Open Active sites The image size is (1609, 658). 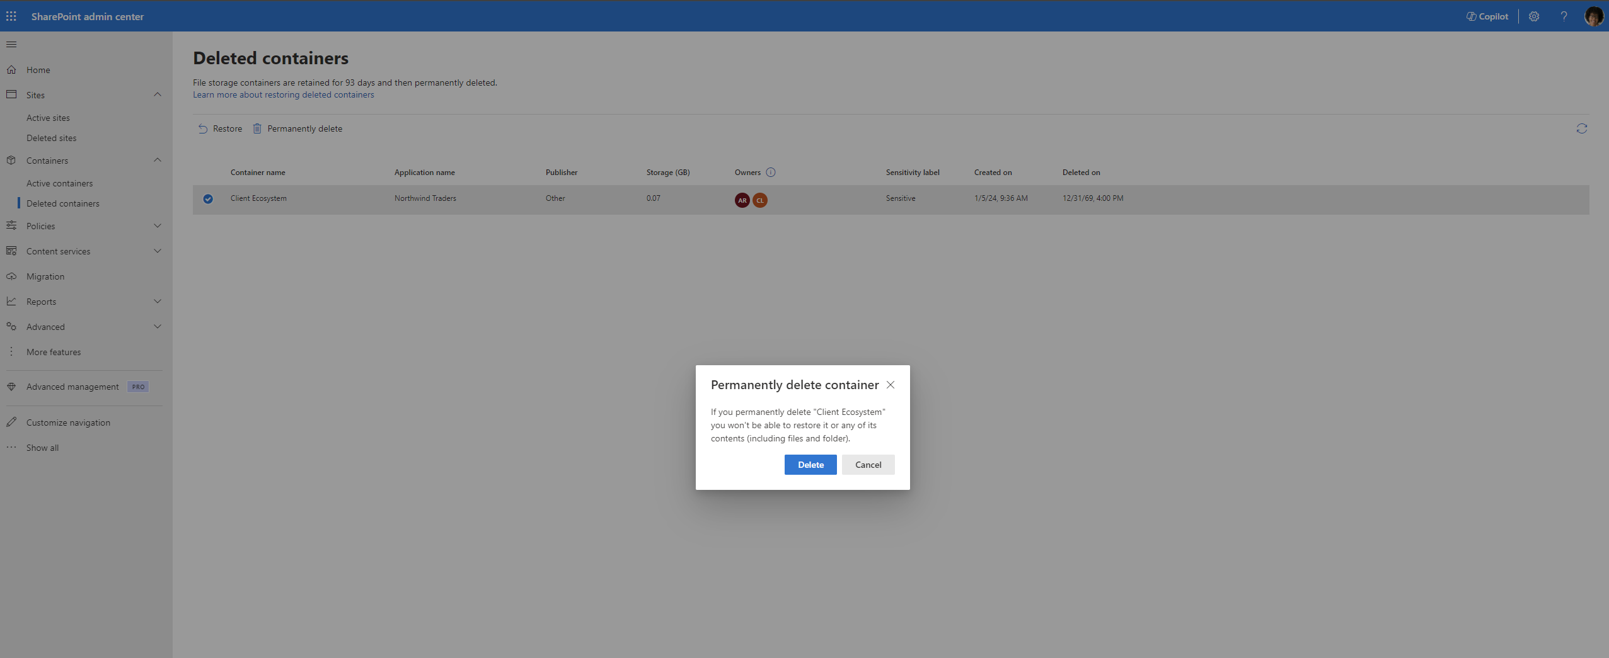click(48, 118)
